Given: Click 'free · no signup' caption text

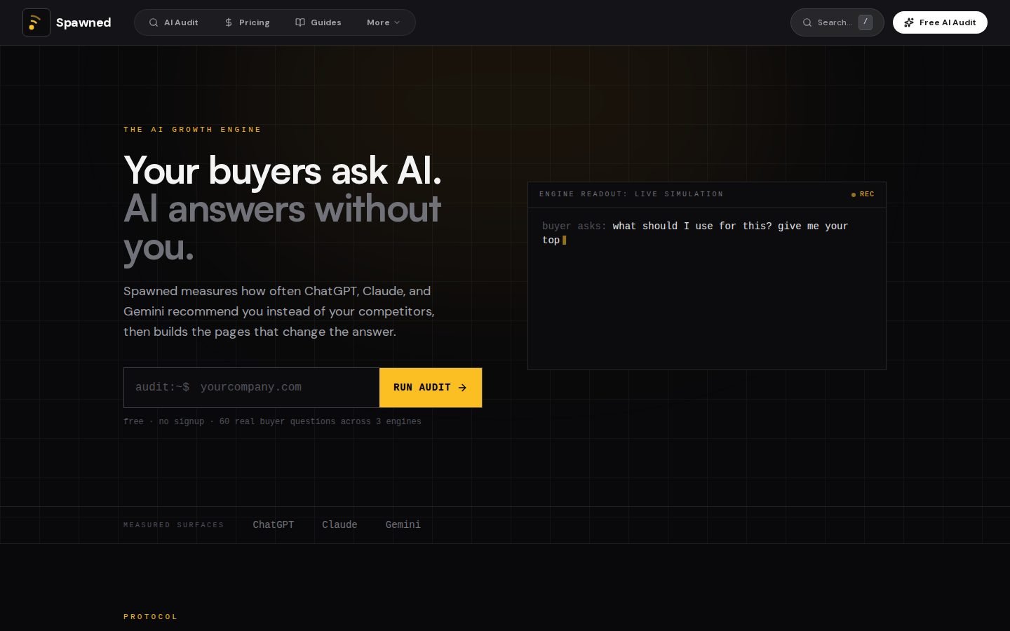Looking at the screenshot, I should coord(163,421).
